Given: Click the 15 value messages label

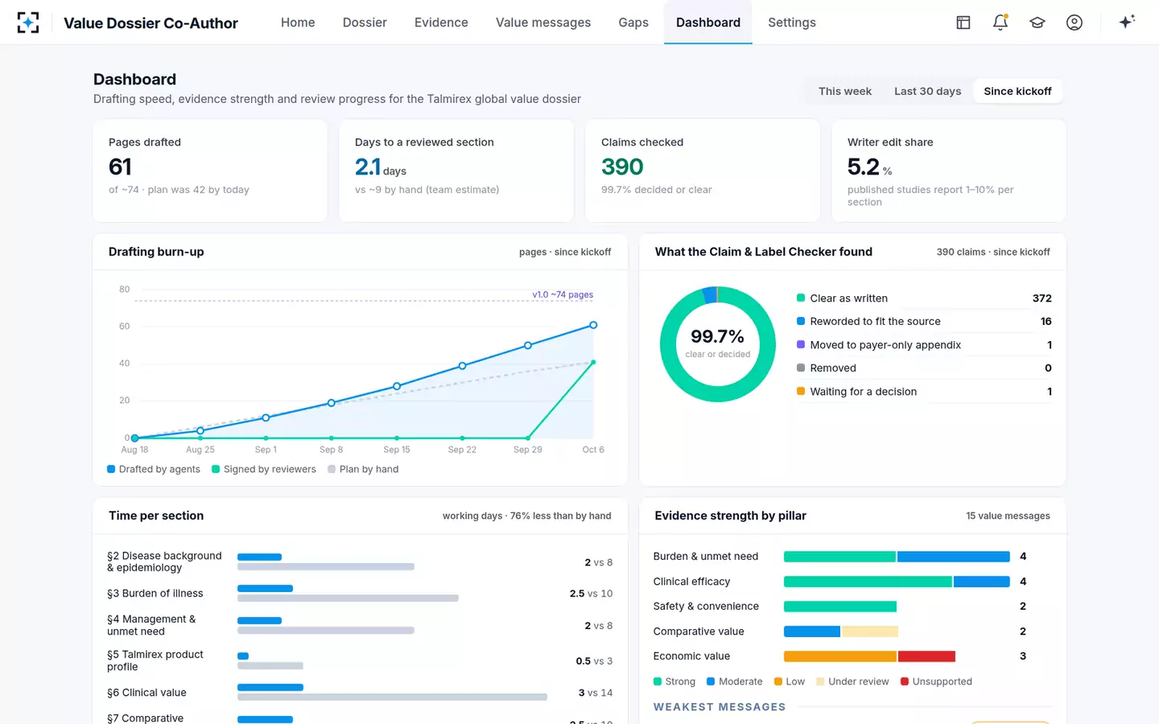Looking at the screenshot, I should click(1008, 516).
